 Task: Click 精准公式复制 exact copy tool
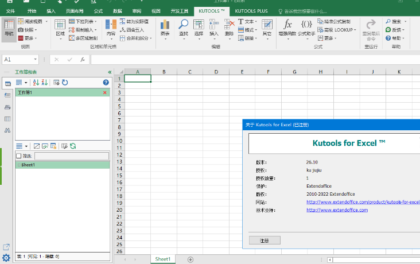pyautogui.click(x=334, y=21)
